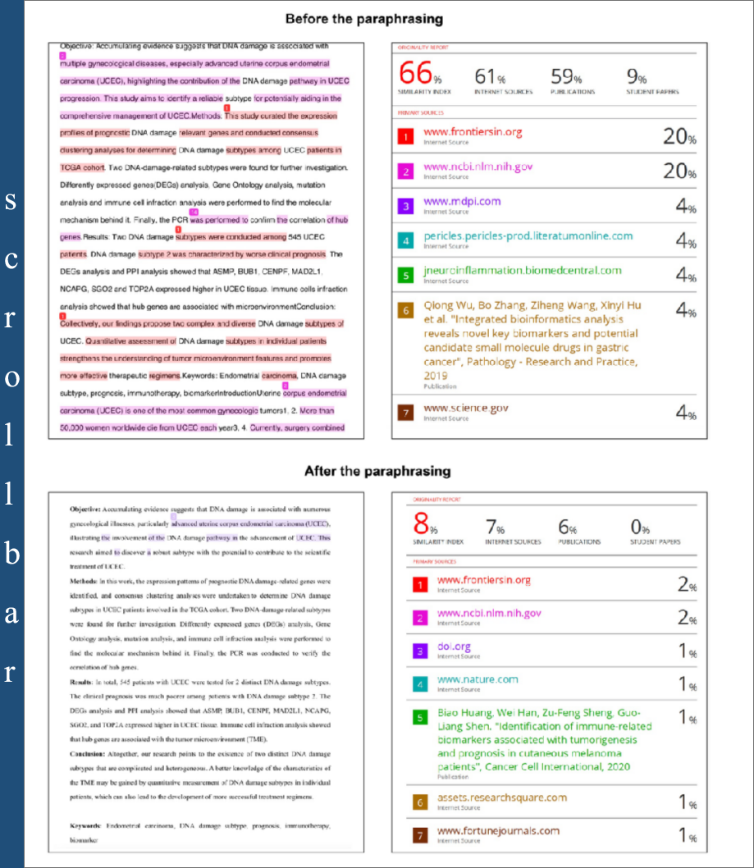Image resolution: width=754 pixels, height=868 pixels.
Task: Click the 9% student papers value
Action: click(x=637, y=76)
